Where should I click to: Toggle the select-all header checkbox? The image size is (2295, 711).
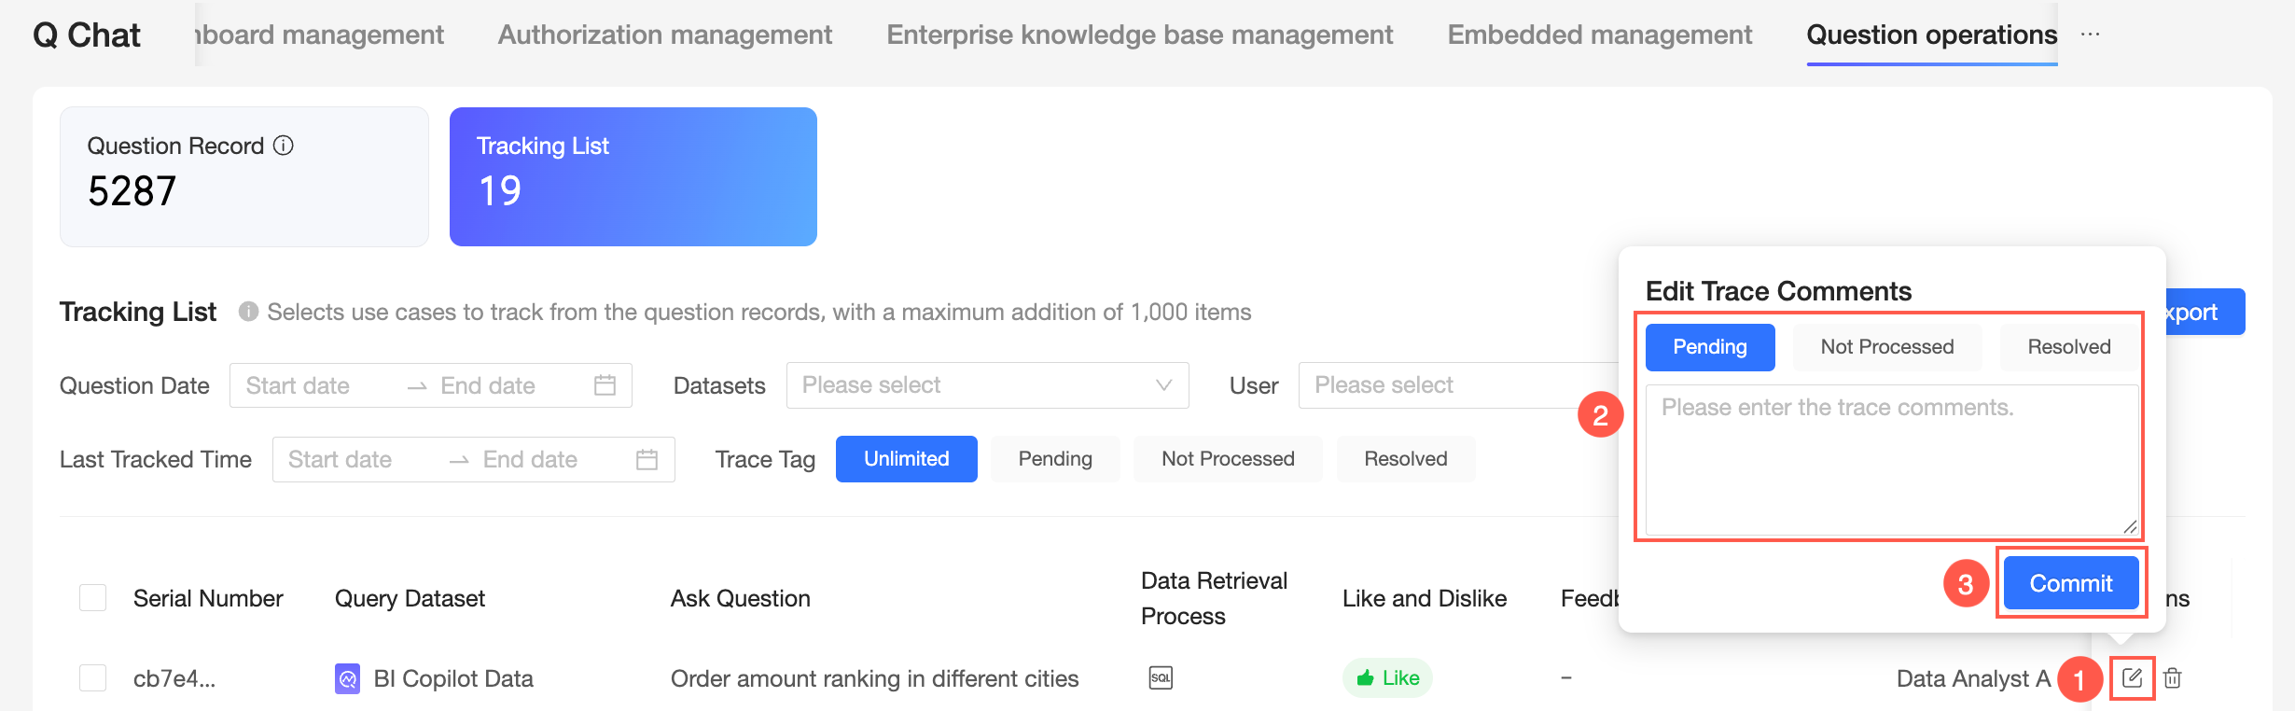tap(93, 598)
